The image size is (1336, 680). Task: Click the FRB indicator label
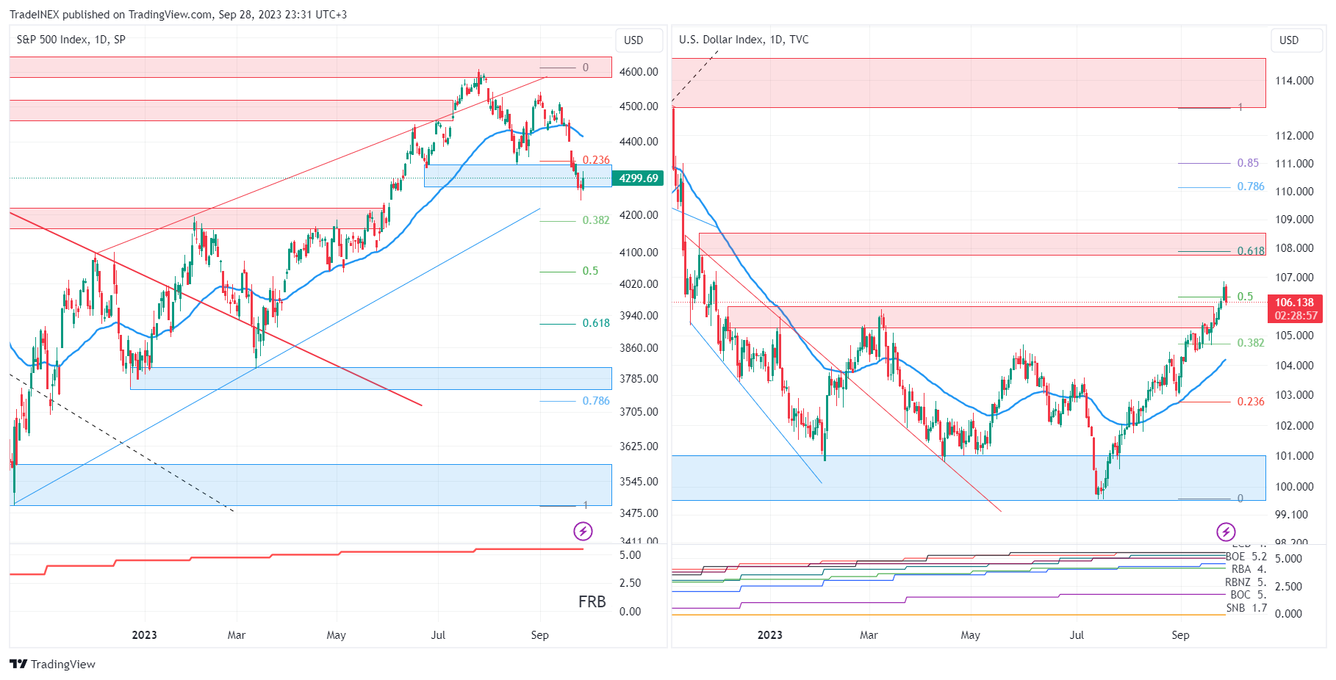click(x=592, y=602)
